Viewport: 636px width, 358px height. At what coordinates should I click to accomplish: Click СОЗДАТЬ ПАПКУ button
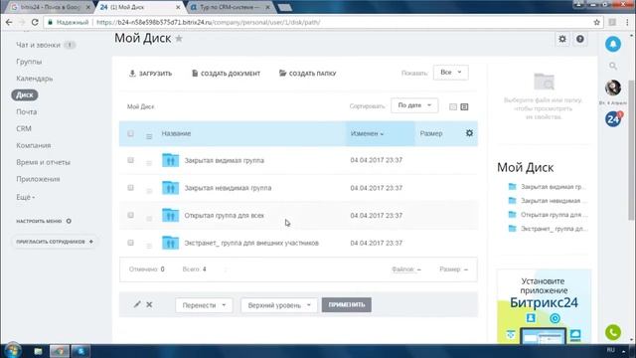(307, 74)
